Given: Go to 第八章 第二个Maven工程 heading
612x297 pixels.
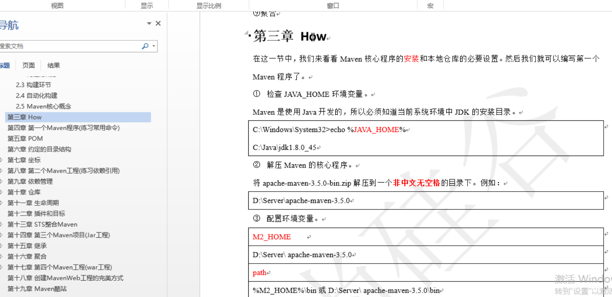Looking at the screenshot, I should pyautogui.click(x=63, y=170).
